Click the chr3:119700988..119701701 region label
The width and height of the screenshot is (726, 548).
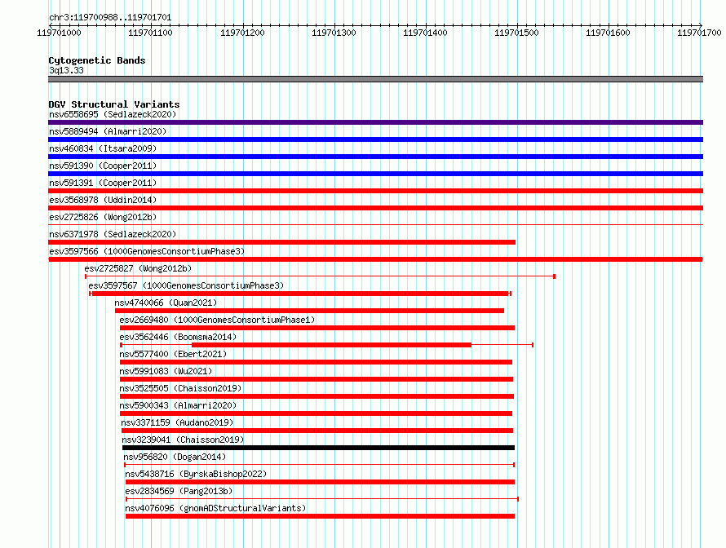click(110, 18)
